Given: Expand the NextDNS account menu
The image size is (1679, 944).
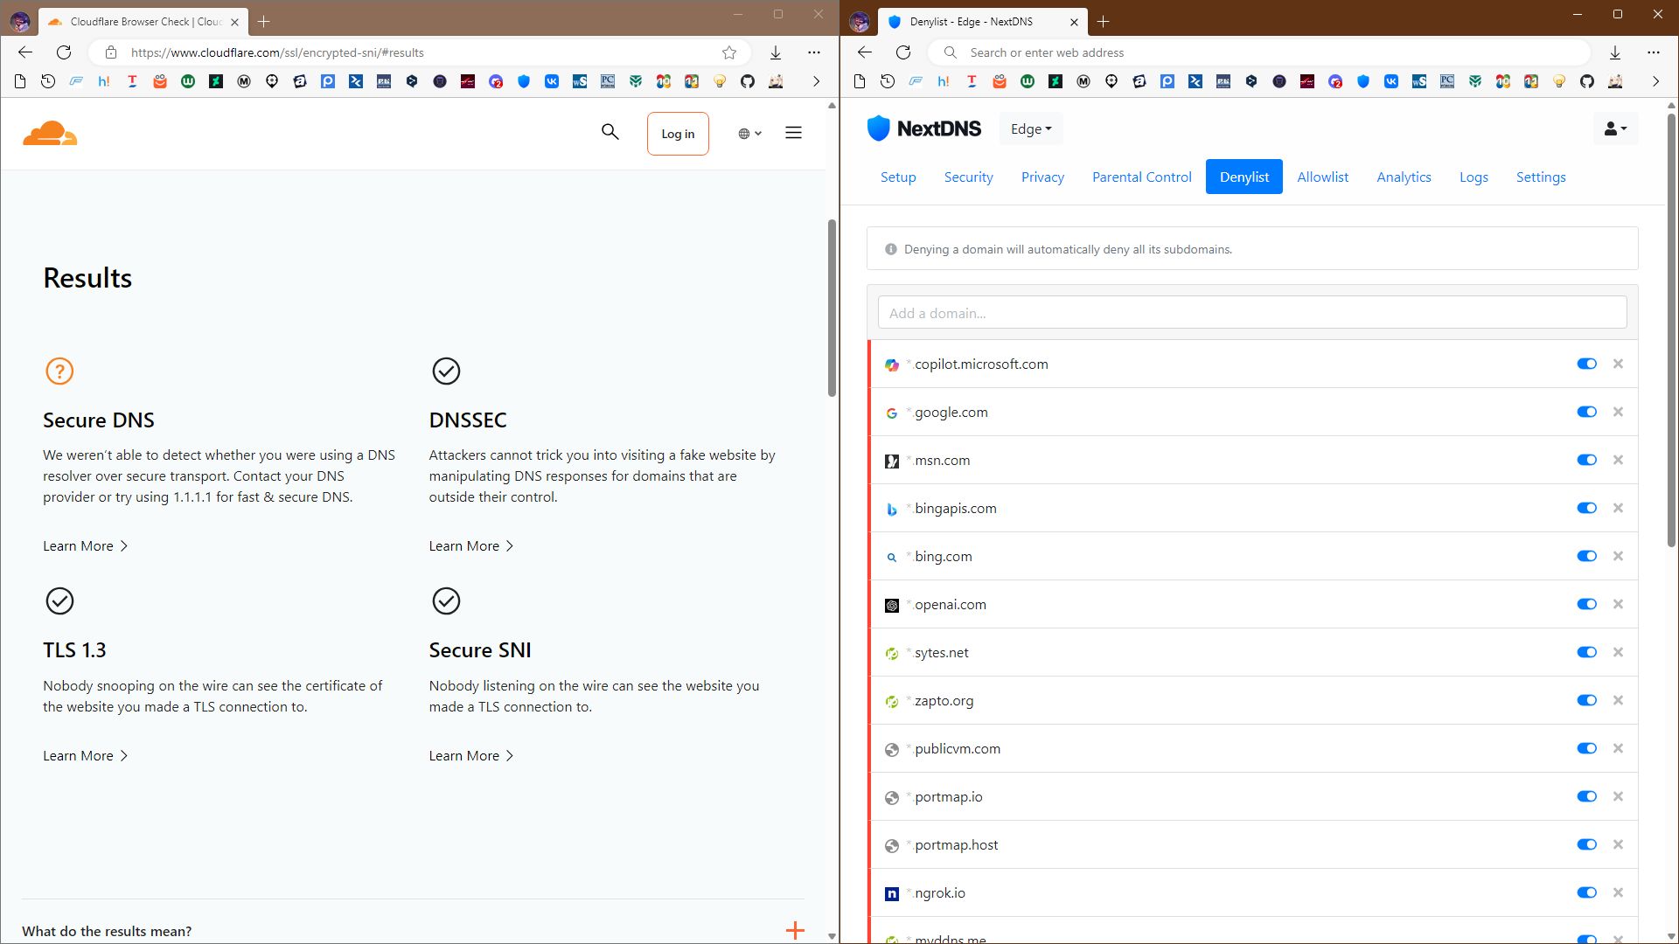Looking at the screenshot, I should [1614, 128].
